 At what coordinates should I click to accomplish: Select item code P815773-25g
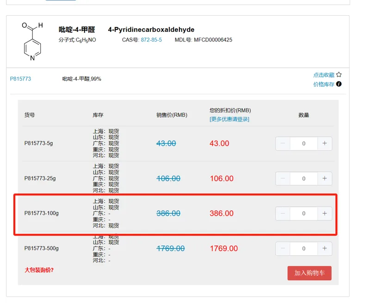(x=40, y=178)
